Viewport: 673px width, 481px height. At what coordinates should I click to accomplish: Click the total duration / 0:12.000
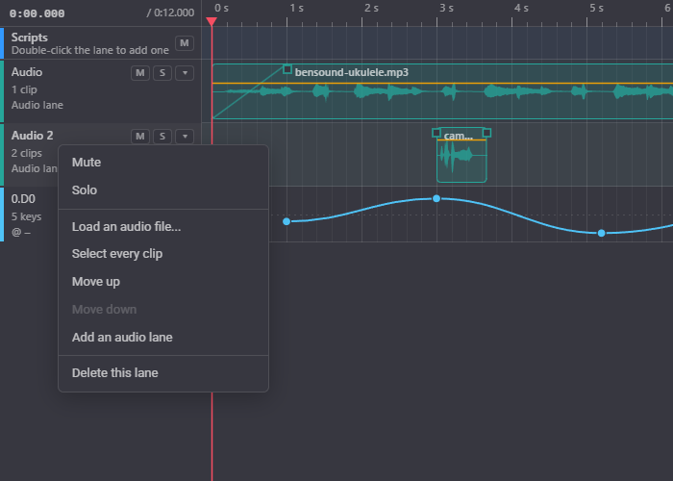170,13
